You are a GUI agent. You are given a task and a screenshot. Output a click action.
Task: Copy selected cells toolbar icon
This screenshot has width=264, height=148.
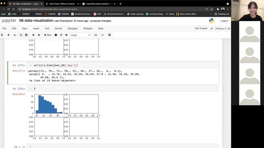pos(21,35)
